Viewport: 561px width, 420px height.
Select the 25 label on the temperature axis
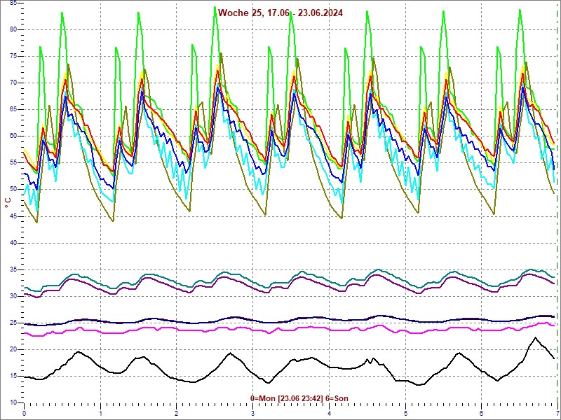(x=13, y=323)
